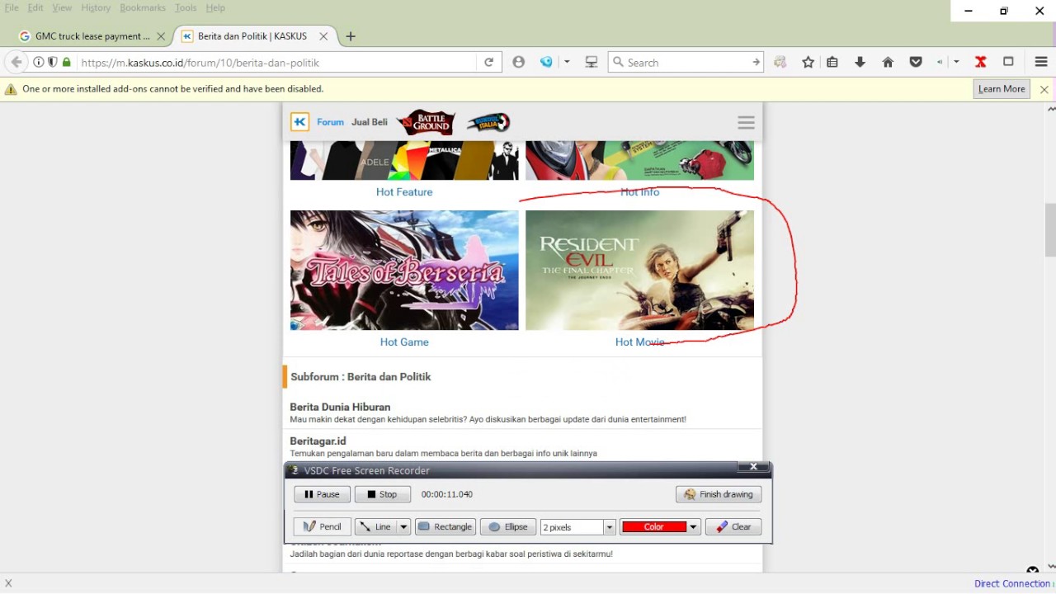1056x594 pixels.
Task: Clear the drawing with Clear button
Action: pos(733,526)
